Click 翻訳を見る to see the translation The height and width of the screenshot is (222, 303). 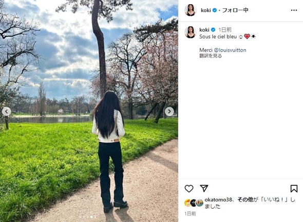(211, 56)
